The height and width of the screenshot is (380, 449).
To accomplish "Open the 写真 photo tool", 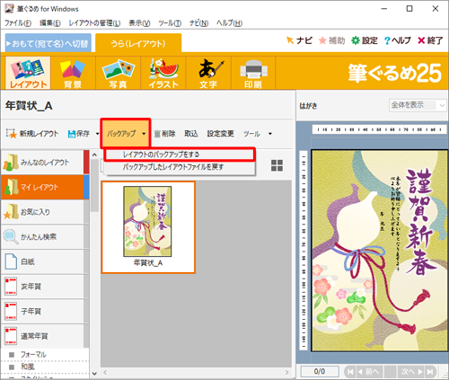I will pyautogui.click(x=118, y=73).
